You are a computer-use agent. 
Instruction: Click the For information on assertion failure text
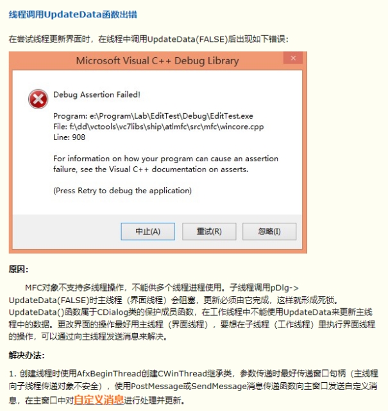[165, 164]
